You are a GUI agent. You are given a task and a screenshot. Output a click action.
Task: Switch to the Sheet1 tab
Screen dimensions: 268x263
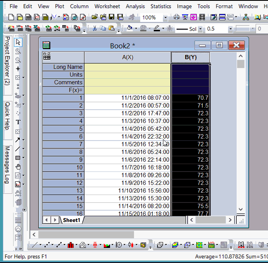pos(71,220)
